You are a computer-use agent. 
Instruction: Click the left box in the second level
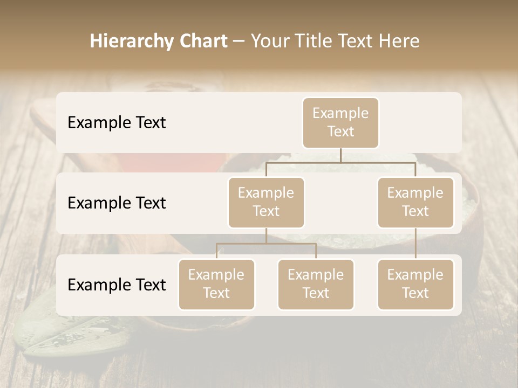pyautogui.click(x=266, y=202)
